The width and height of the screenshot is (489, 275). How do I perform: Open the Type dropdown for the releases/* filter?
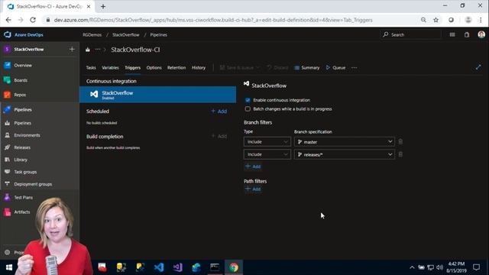coord(267,154)
